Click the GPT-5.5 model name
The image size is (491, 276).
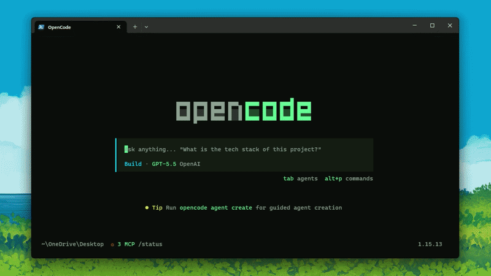164,164
